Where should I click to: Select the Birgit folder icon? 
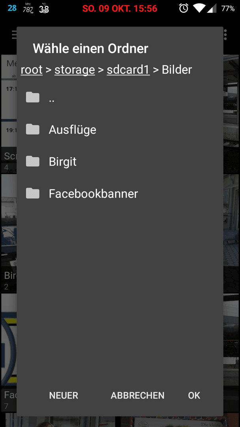33,161
